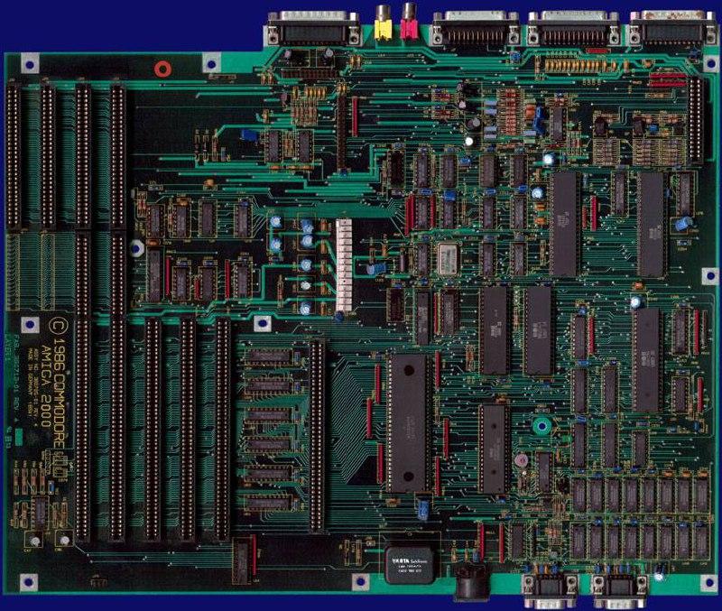Screen dimensions: 722x611
Task: Click the red-ringed mounting hole
Action: (163, 69)
